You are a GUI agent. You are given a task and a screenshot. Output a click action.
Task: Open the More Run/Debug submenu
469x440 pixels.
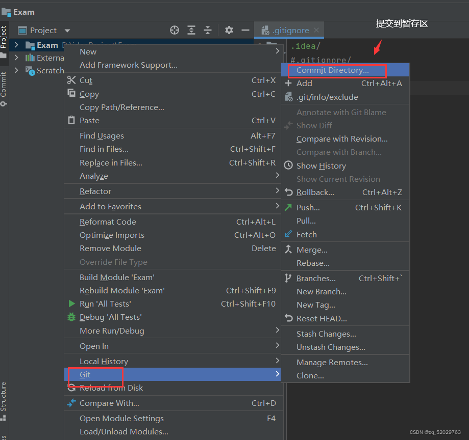coord(173,331)
